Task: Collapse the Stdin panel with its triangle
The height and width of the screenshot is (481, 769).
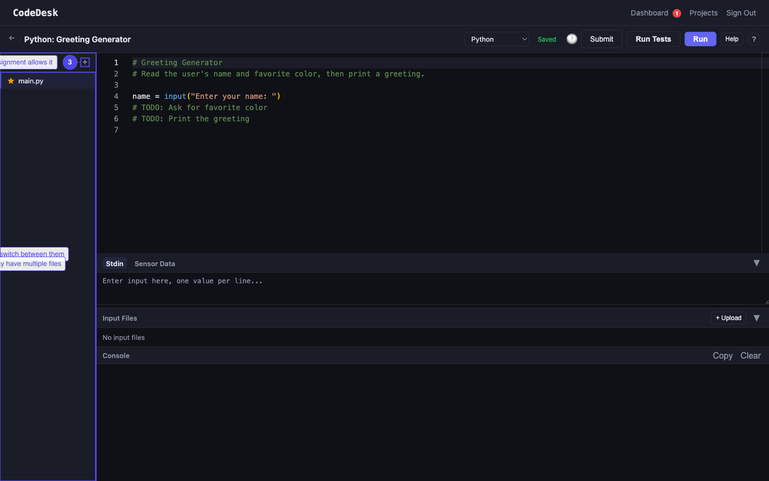Action: pyautogui.click(x=756, y=263)
